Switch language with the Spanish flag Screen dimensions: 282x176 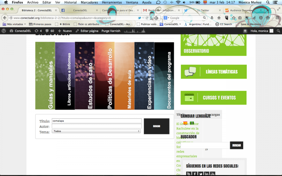185,123
